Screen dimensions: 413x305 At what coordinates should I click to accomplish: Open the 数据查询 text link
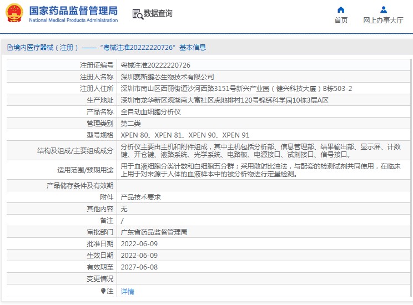158,14
